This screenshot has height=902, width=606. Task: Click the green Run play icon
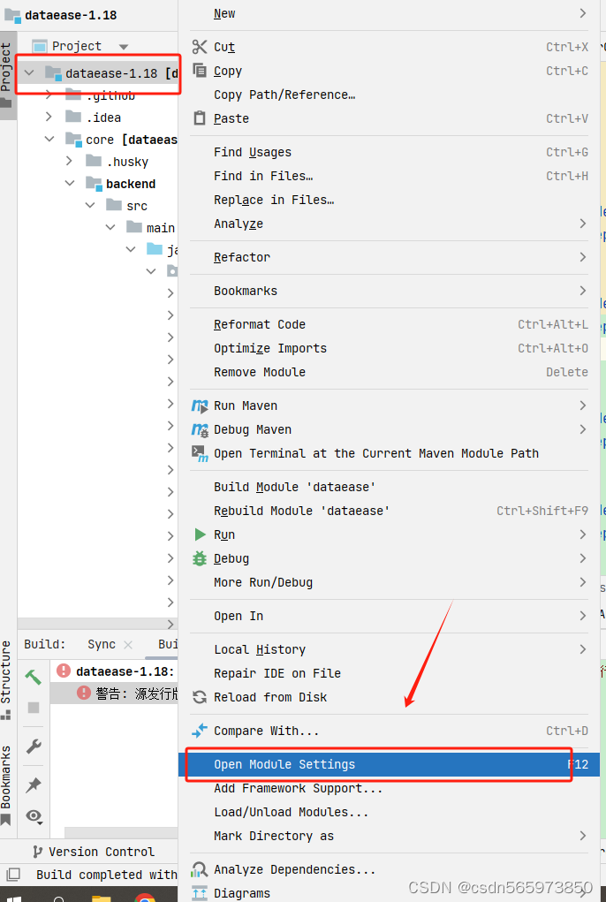[x=200, y=534]
